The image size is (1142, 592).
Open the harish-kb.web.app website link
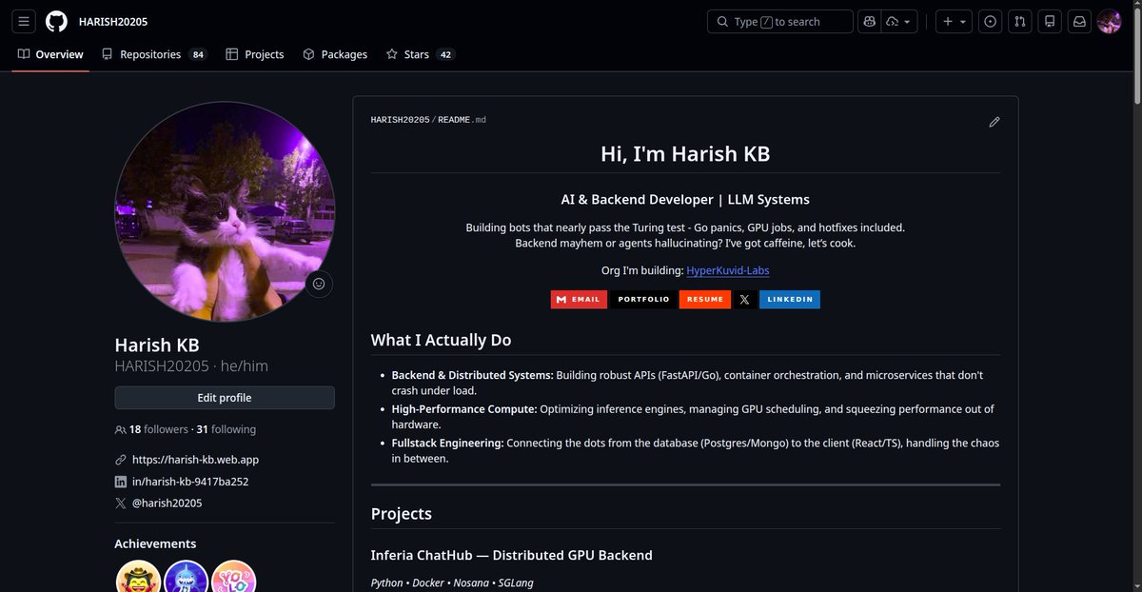[195, 460]
